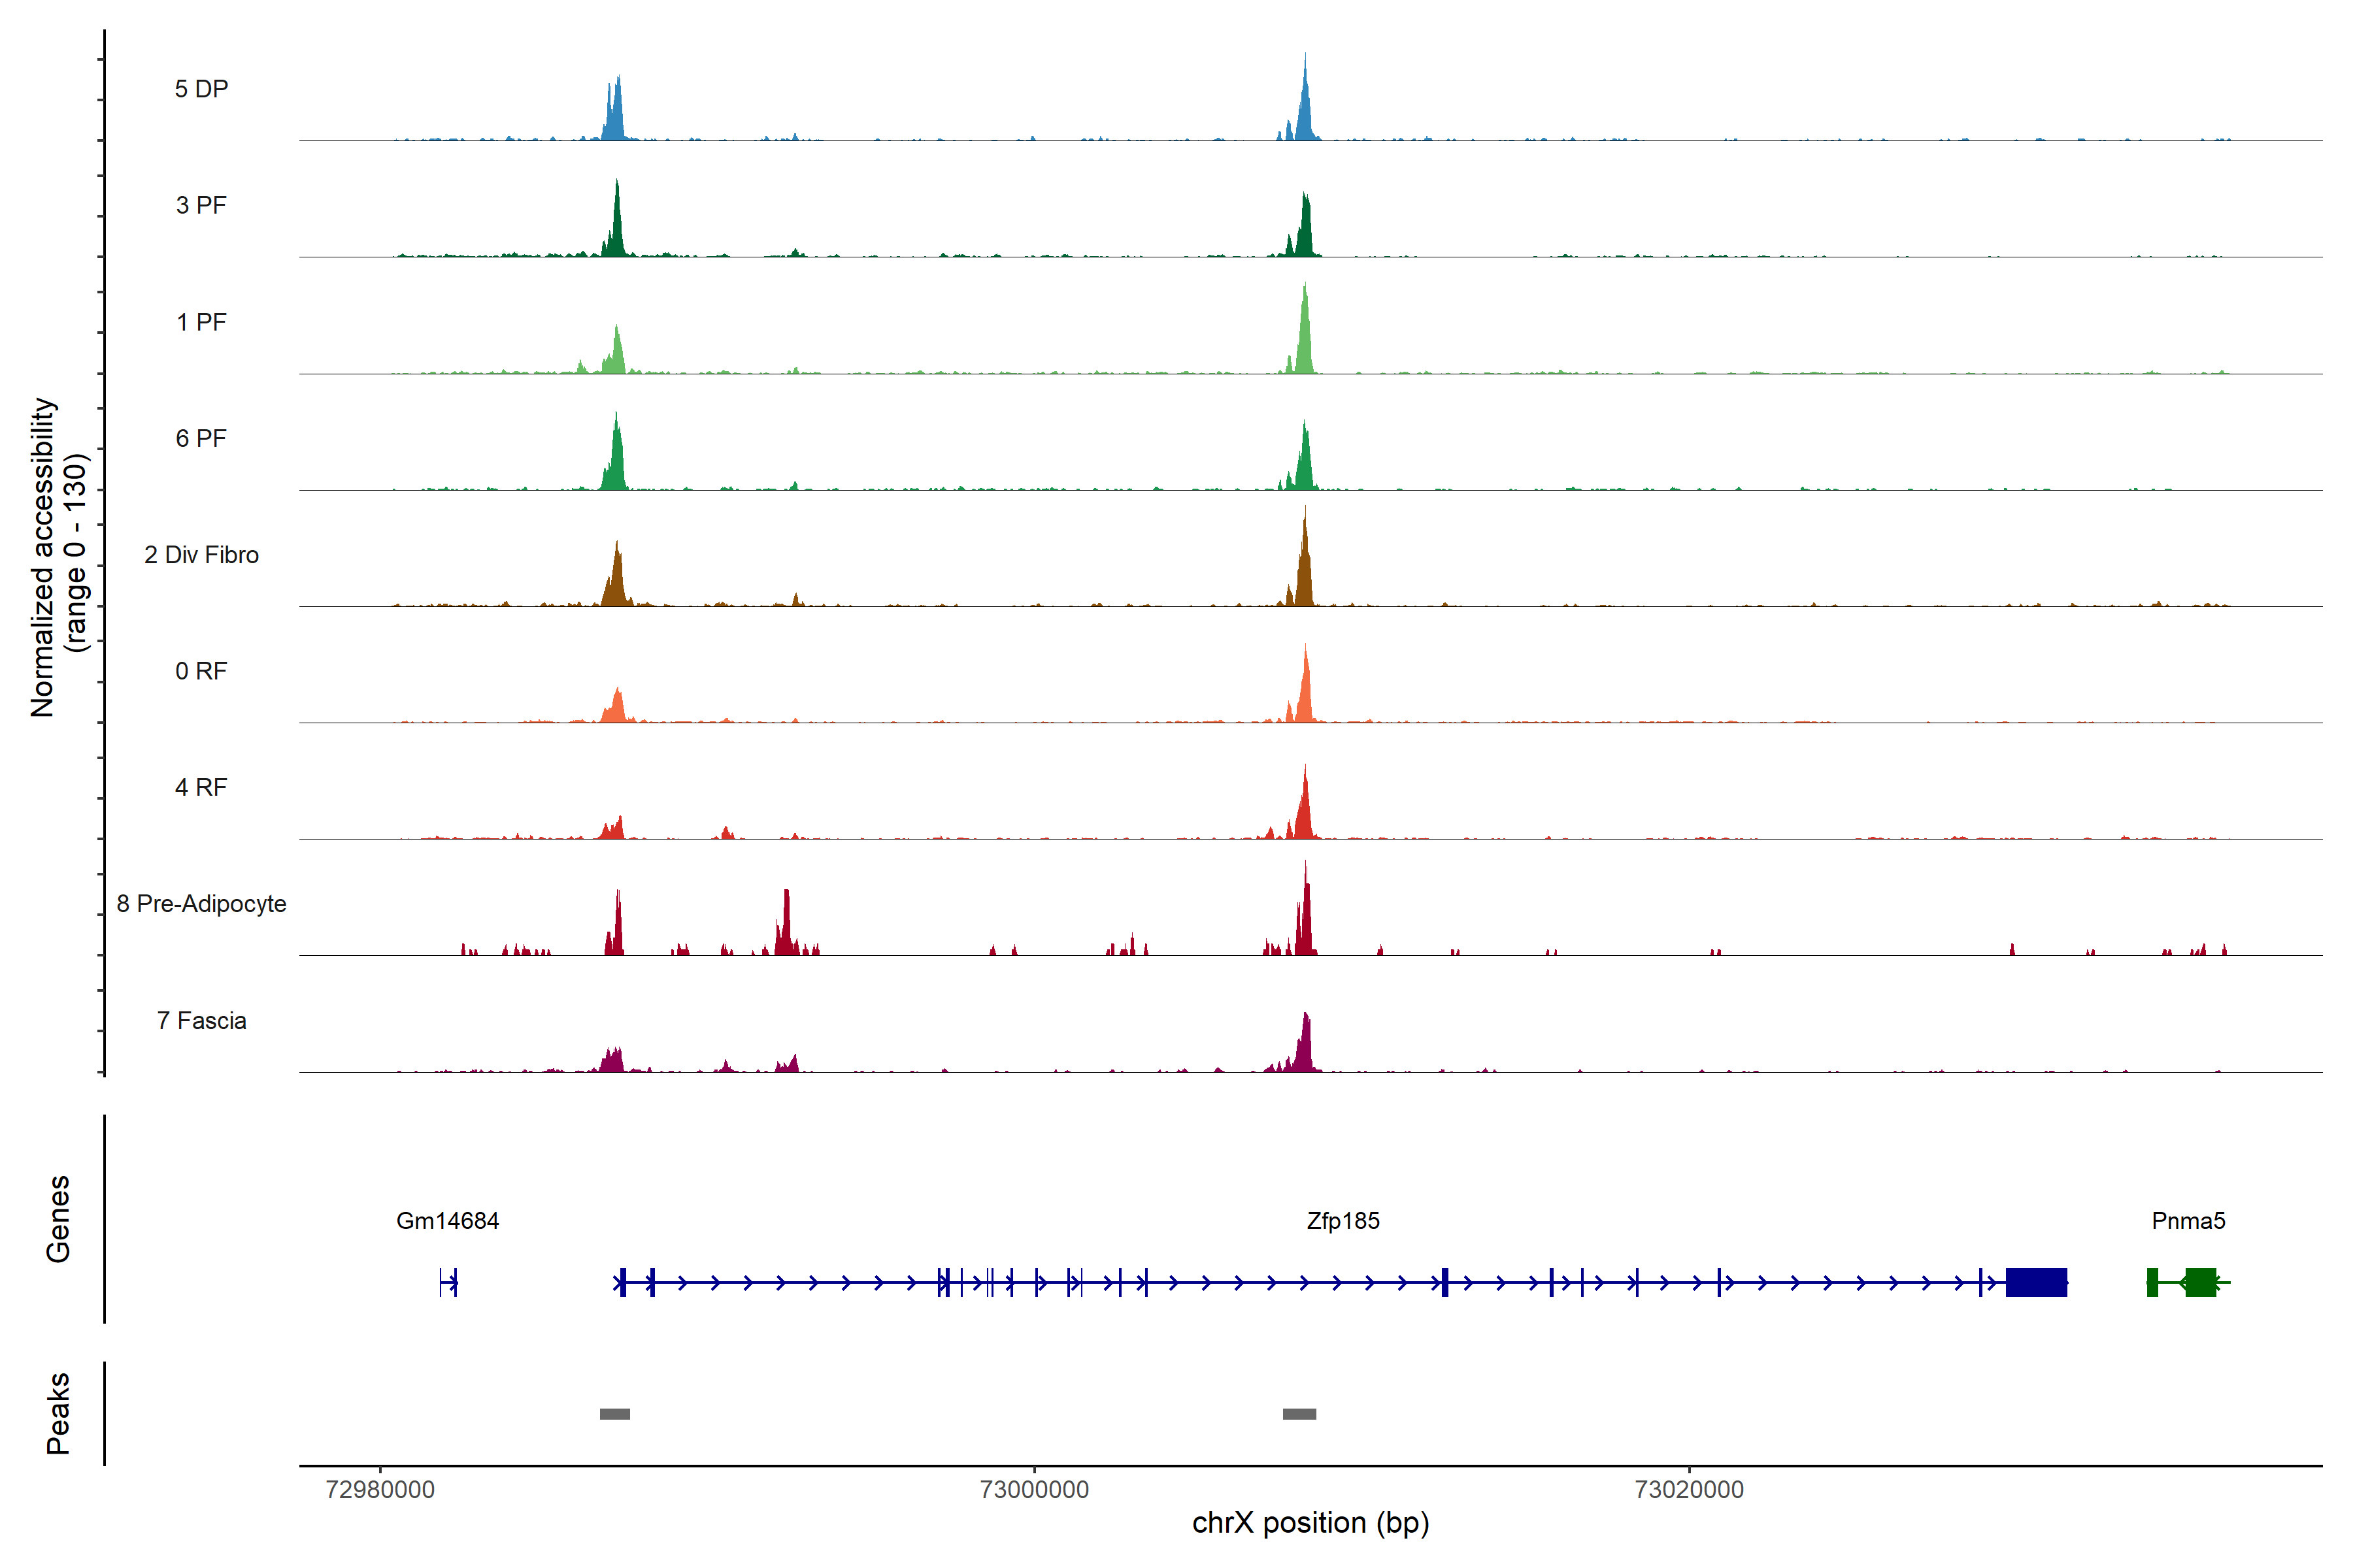The width and height of the screenshot is (2353, 1568).
Task: Click the 73000000 axis tick label
Action: coord(1035,1490)
